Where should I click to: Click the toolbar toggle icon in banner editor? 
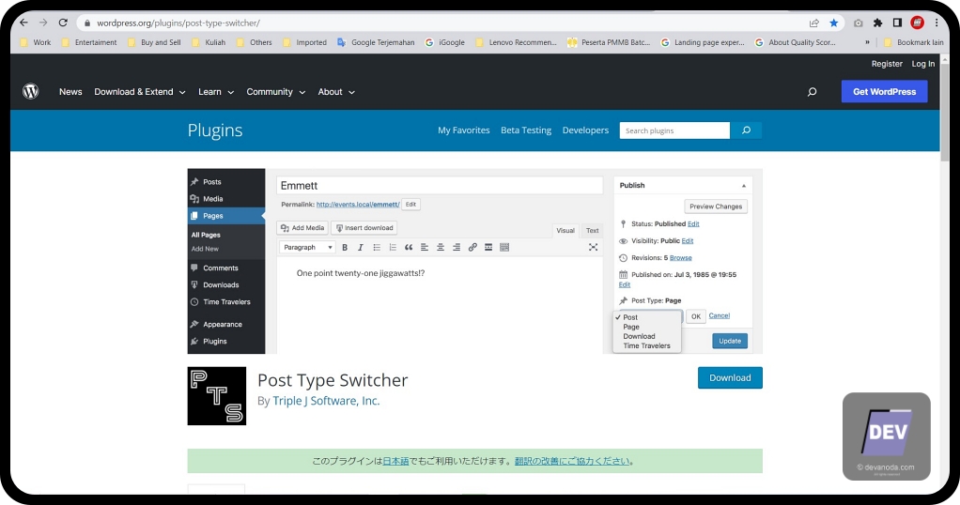(504, 247)
